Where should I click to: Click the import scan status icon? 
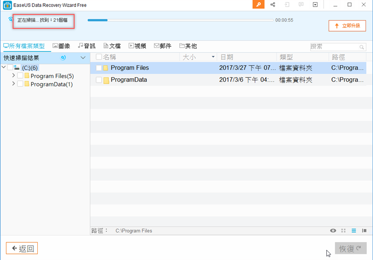[x=287, y=5]
